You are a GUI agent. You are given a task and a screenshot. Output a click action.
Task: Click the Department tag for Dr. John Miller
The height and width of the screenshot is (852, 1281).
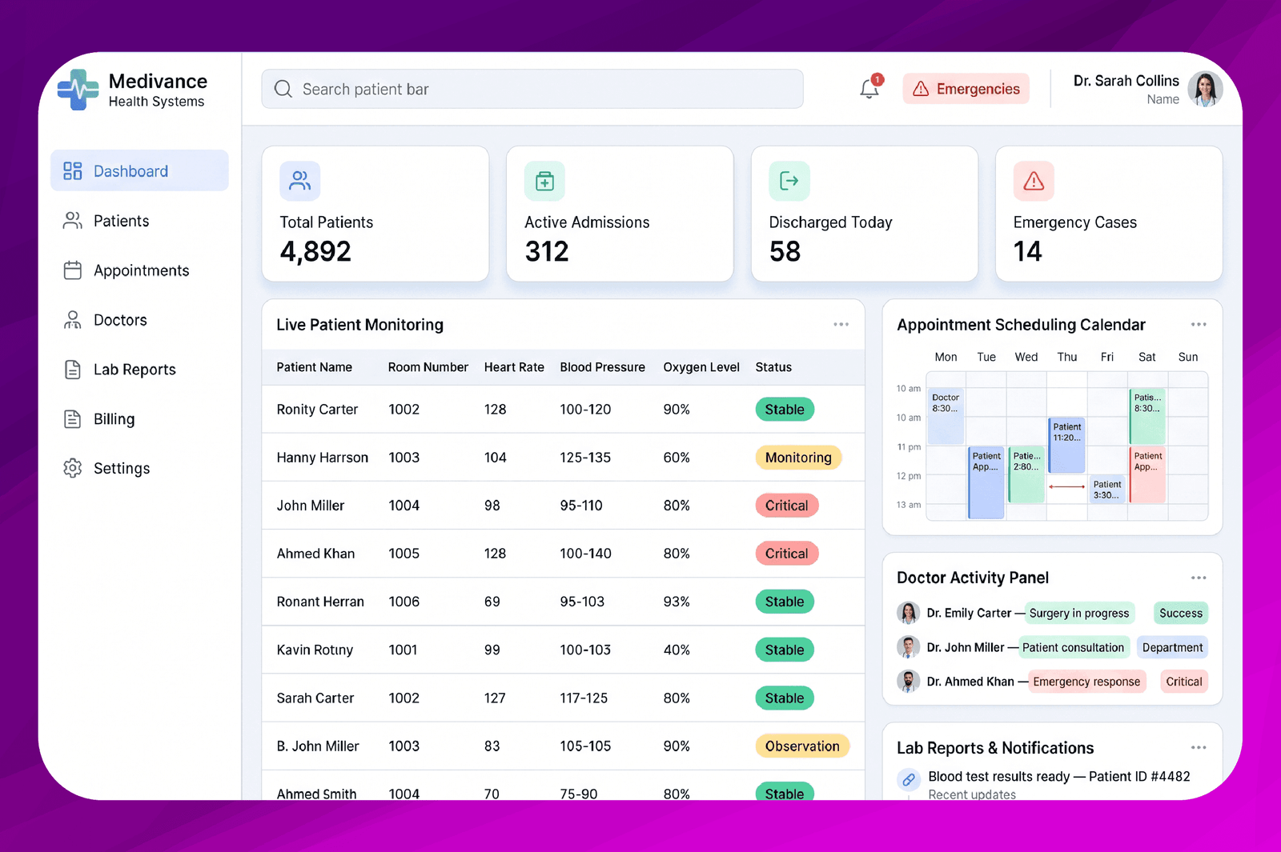[x=1173, y=647]
